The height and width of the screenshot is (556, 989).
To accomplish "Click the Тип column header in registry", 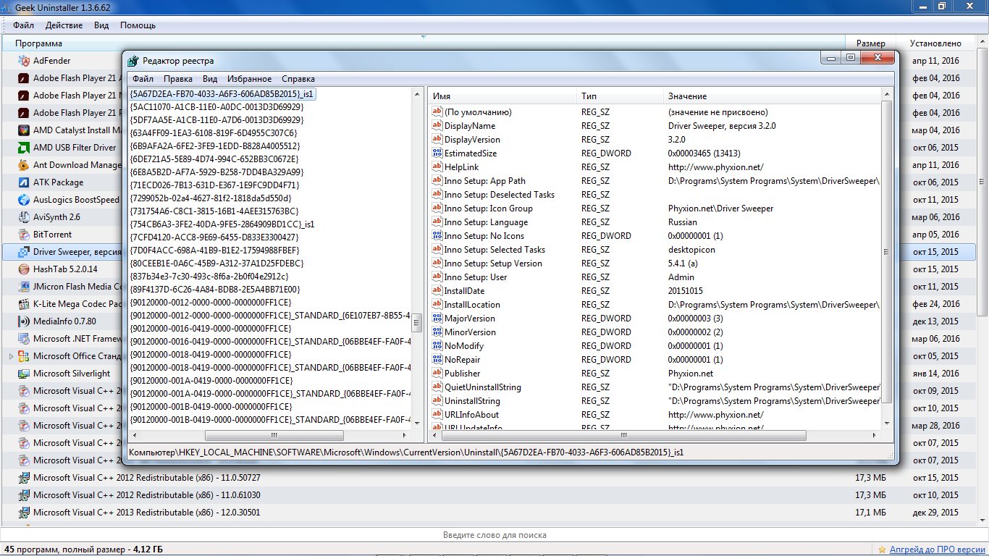I will 589,96.
